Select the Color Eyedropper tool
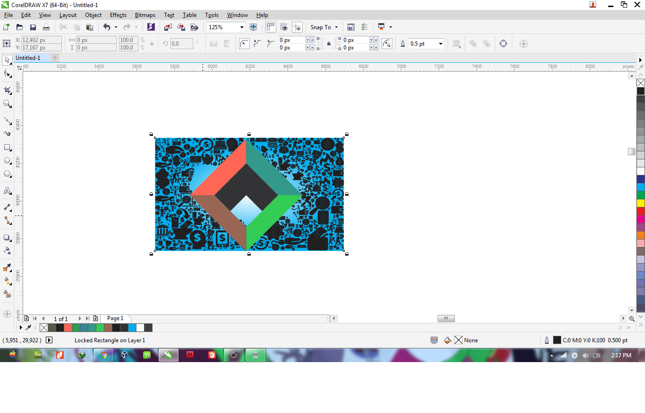645x413 pixels. [x=7, y=268]
